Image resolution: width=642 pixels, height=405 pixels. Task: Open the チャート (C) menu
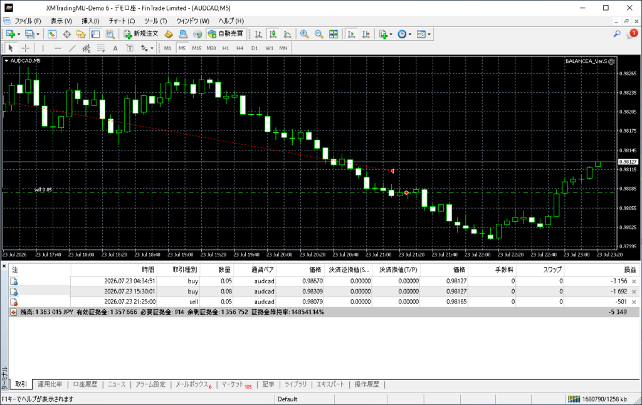[x=122, y=21]
